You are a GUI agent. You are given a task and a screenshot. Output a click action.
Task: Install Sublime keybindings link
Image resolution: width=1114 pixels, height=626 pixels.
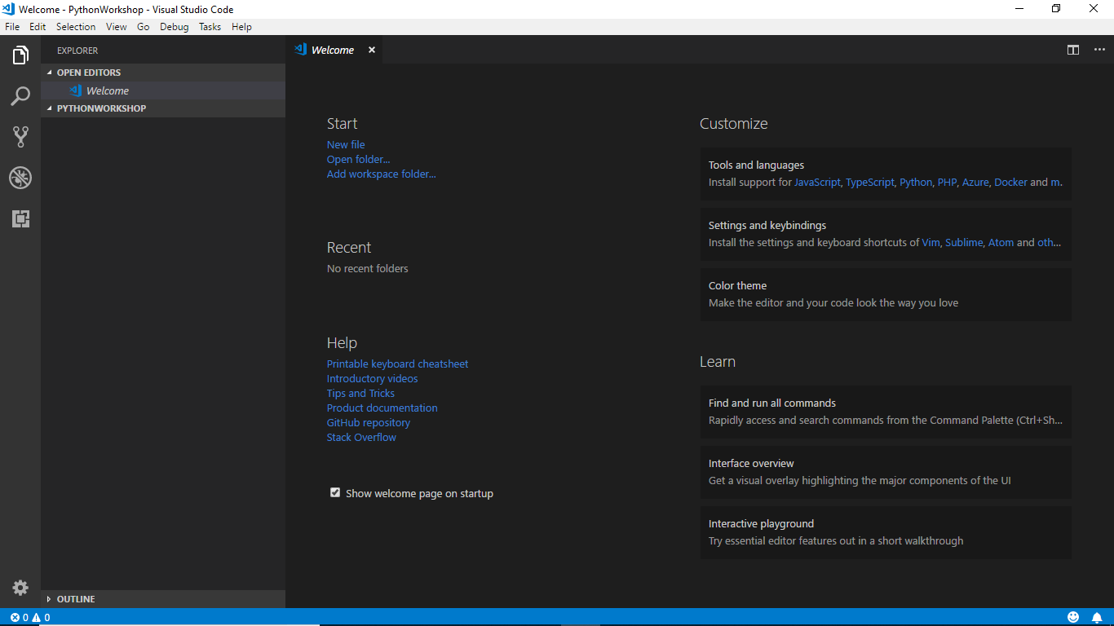(964, 242)
